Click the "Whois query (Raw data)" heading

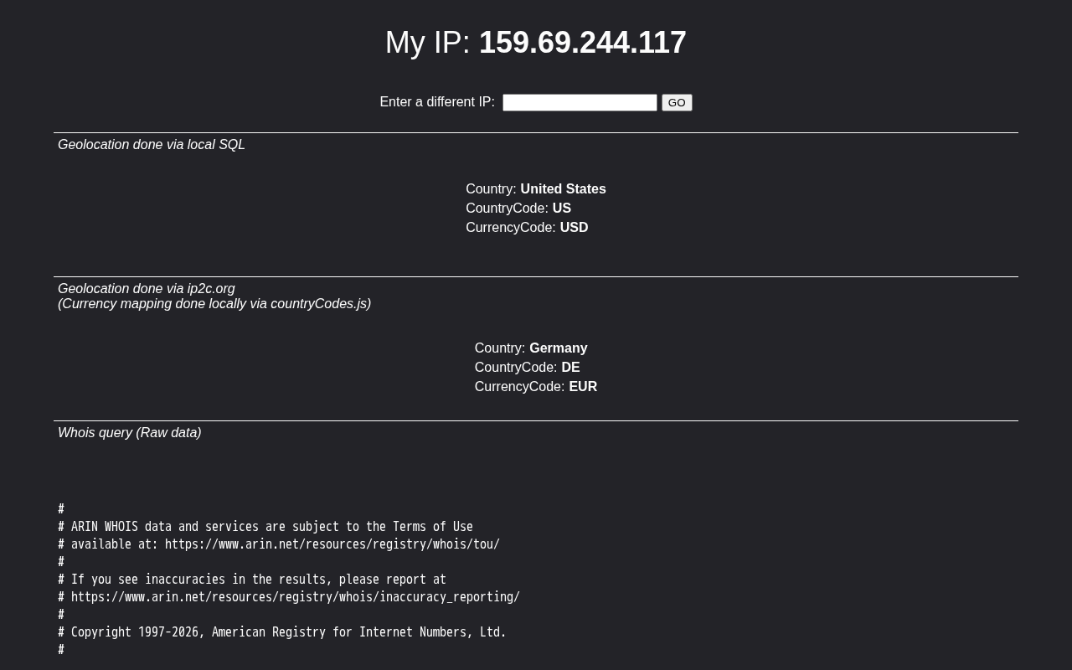pos(130,433)
